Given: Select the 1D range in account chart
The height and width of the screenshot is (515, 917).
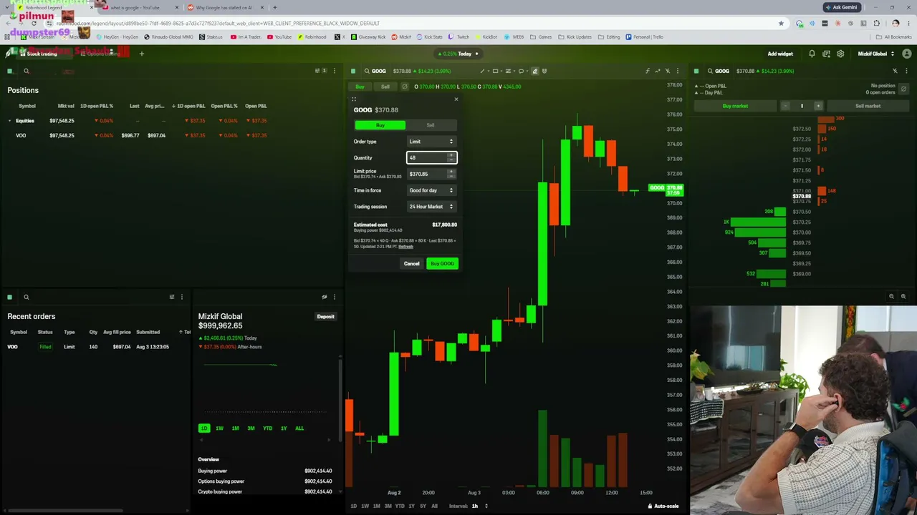Looking at the screenshot, I should point(204,428).
